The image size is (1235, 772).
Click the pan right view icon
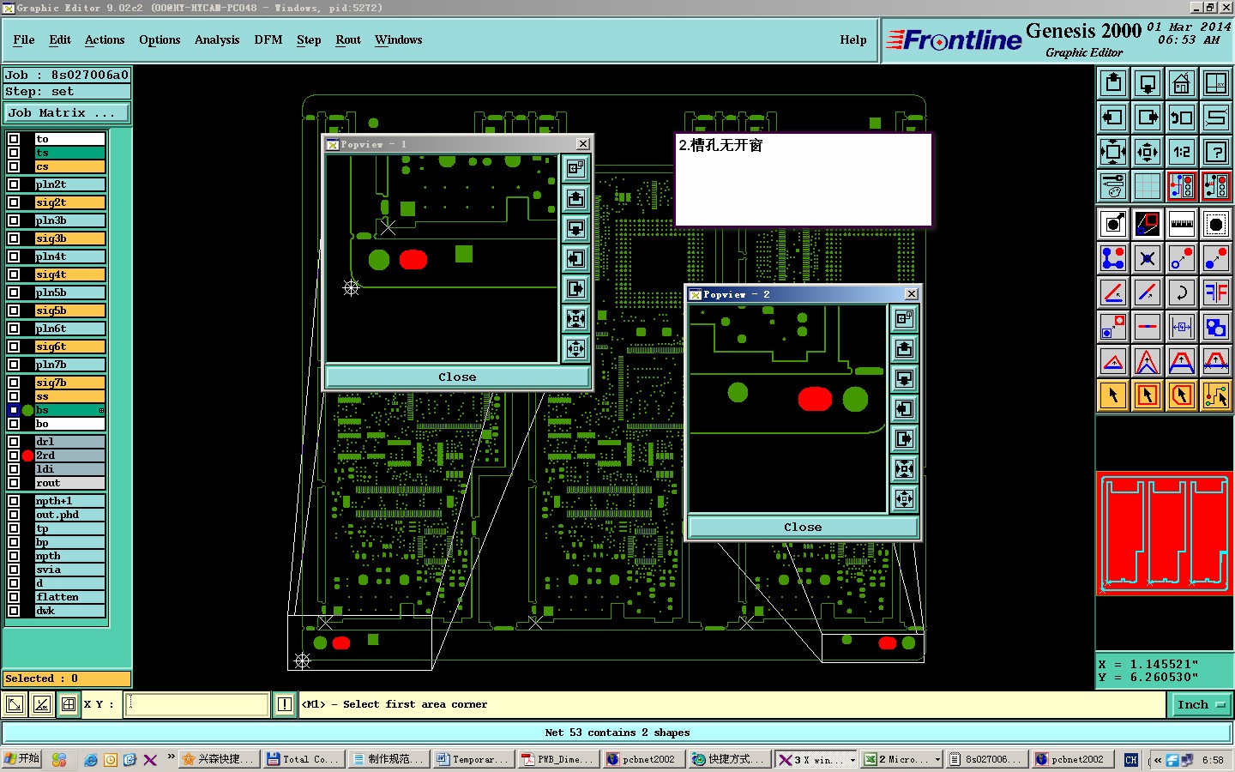coord(1148,118)
